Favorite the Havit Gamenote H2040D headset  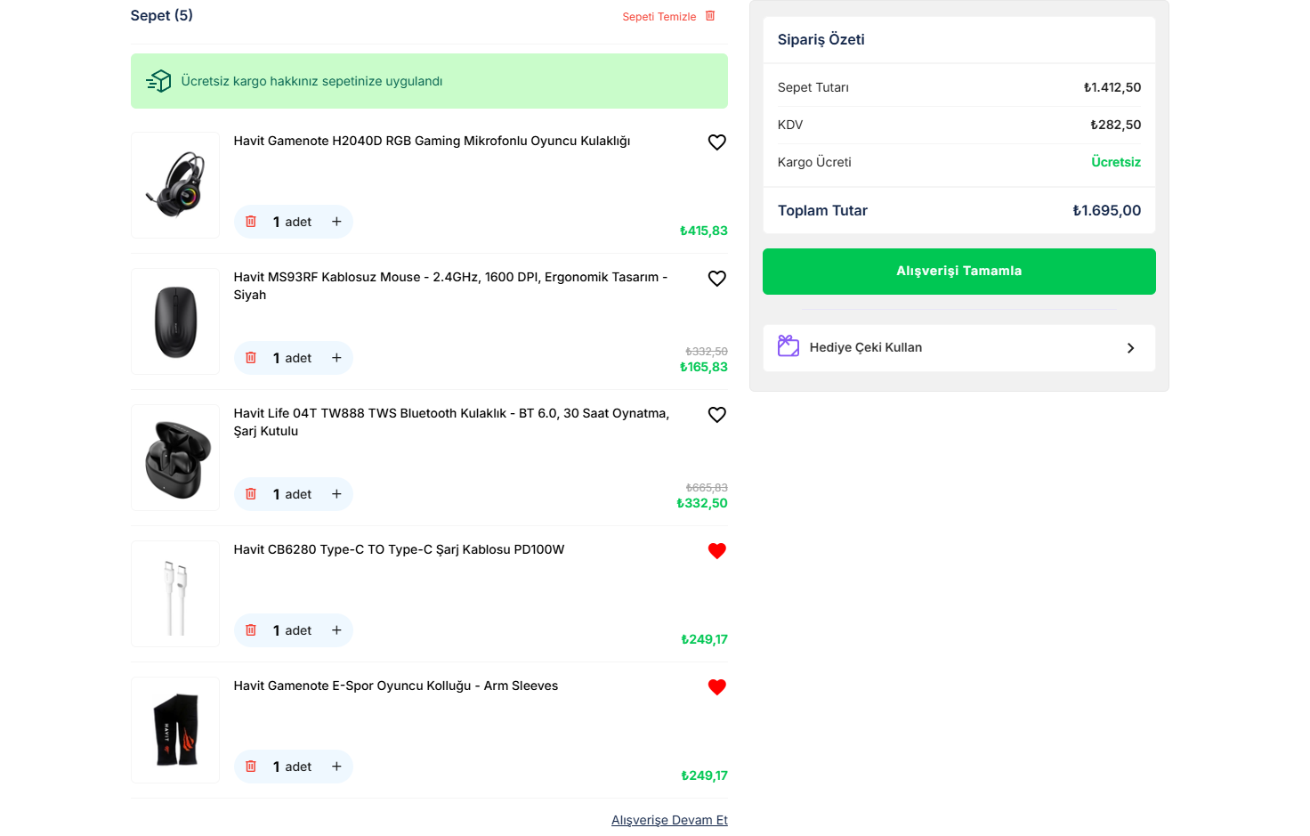point(716,142)
